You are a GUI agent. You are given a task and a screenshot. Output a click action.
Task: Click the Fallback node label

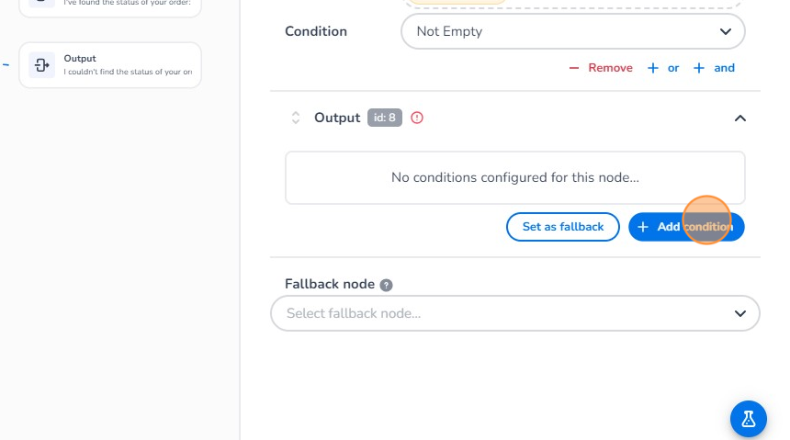330,285
